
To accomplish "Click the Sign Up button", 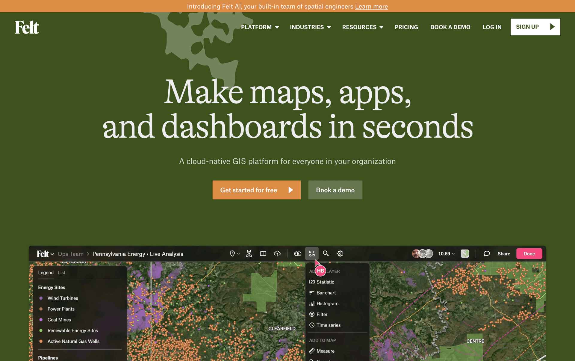I will click(535, 27).
